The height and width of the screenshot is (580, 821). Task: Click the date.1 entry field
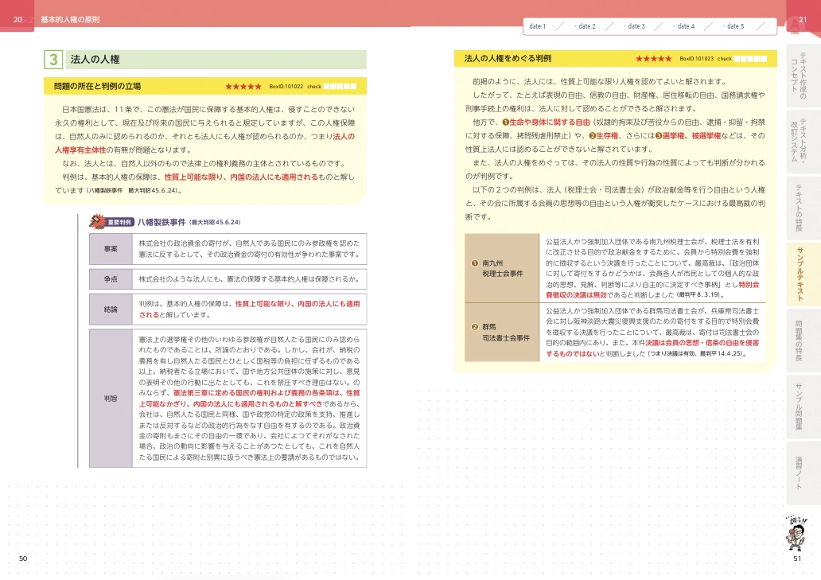click(546, 26)
